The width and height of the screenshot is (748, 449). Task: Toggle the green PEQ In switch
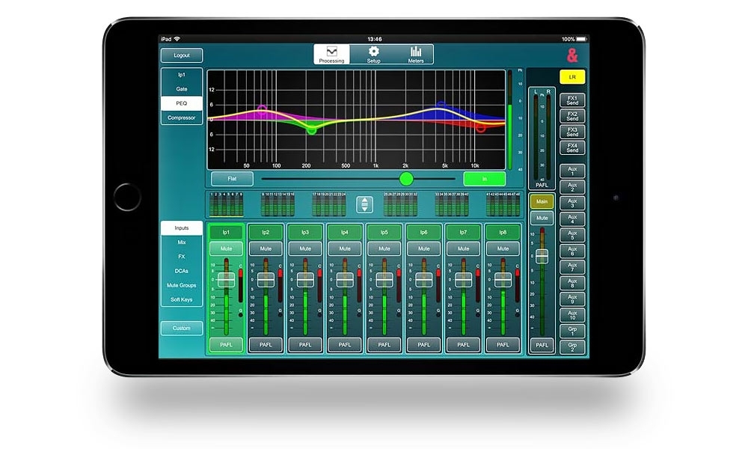(483, 179)
